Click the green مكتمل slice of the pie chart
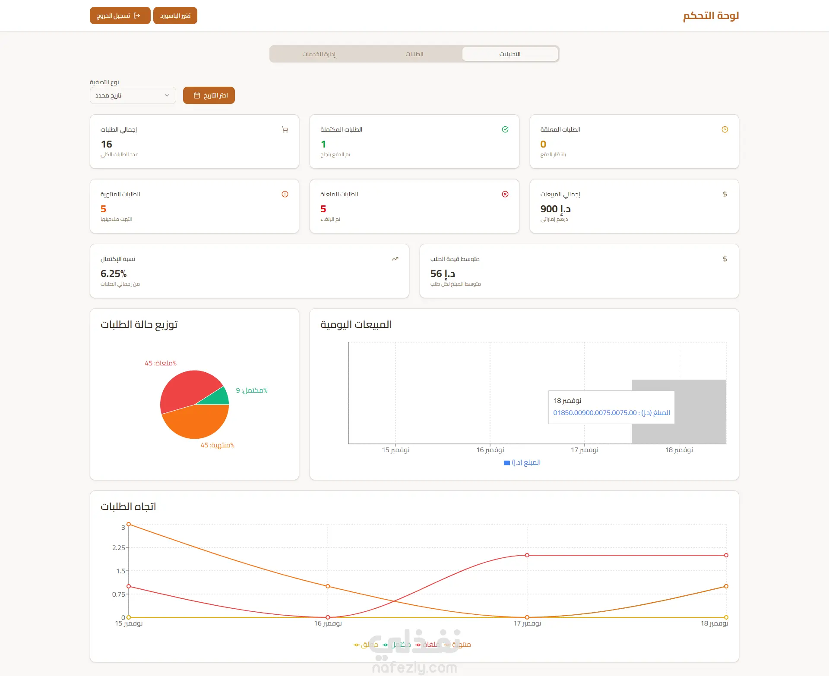This screenshot has width=829, height=676. pos(218,398)
